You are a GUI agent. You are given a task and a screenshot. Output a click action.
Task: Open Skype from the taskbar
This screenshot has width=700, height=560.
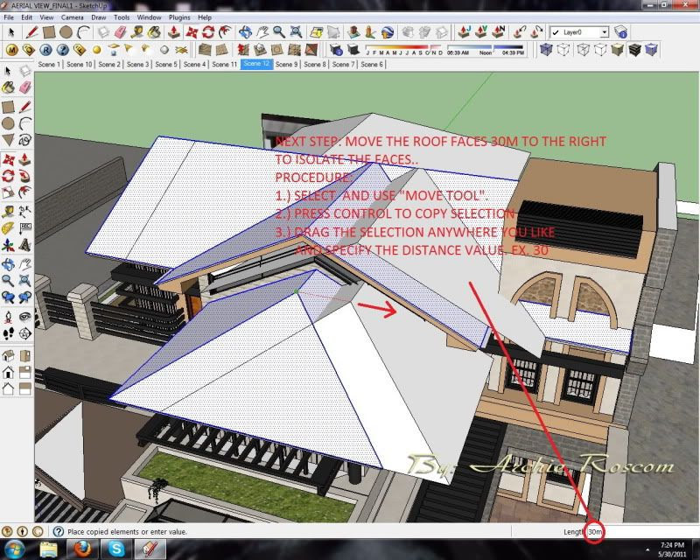pyautogui.click(x=116, y=549)
